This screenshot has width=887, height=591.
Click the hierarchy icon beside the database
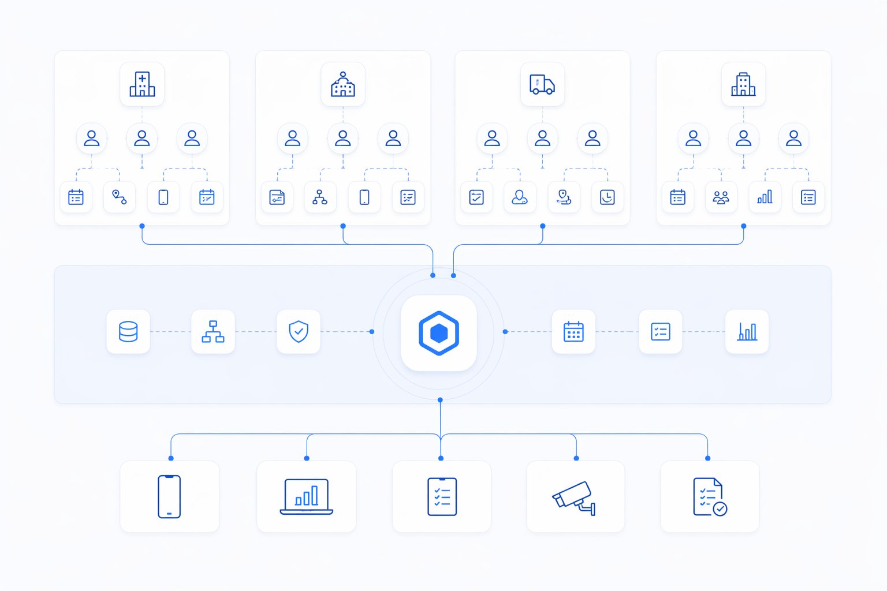tap(213, 332)
